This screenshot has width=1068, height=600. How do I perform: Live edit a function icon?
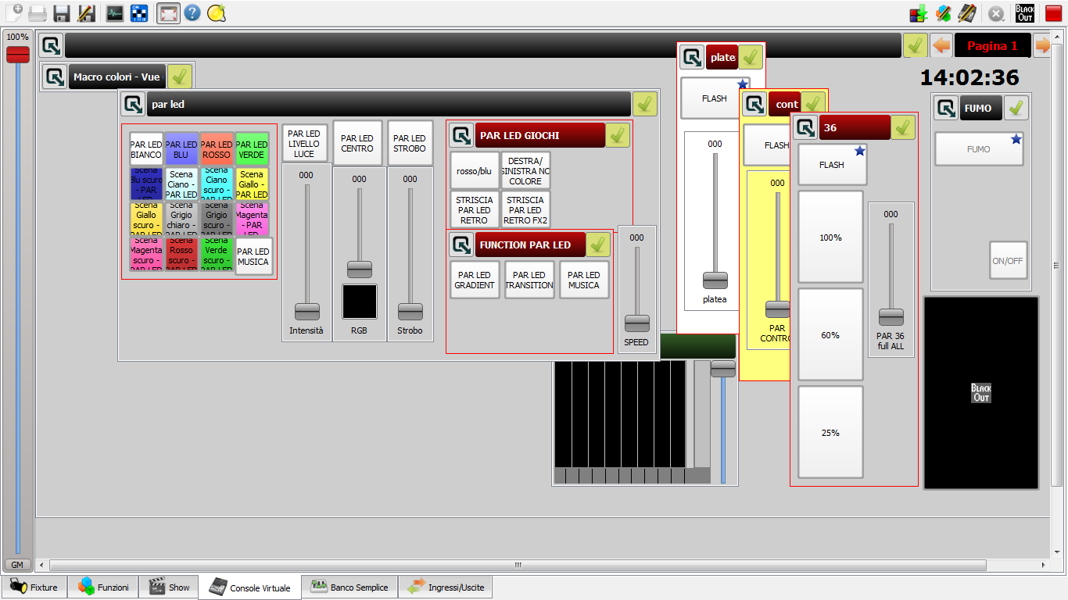[943, 12]
